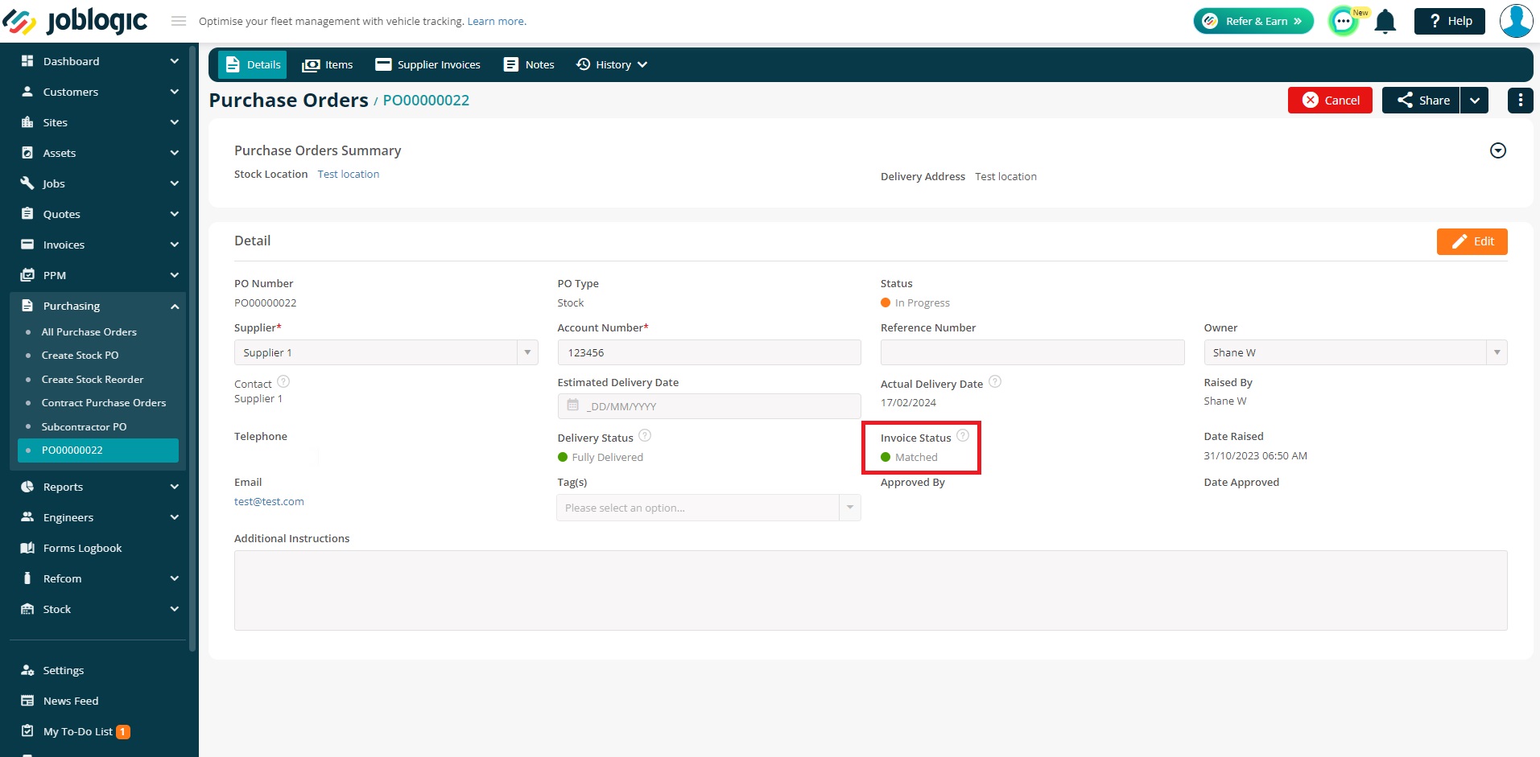Click the Dashboard grid icon
Image resolution: width=1540 pixels, height=757 pixels.
(x=27, y=61)
